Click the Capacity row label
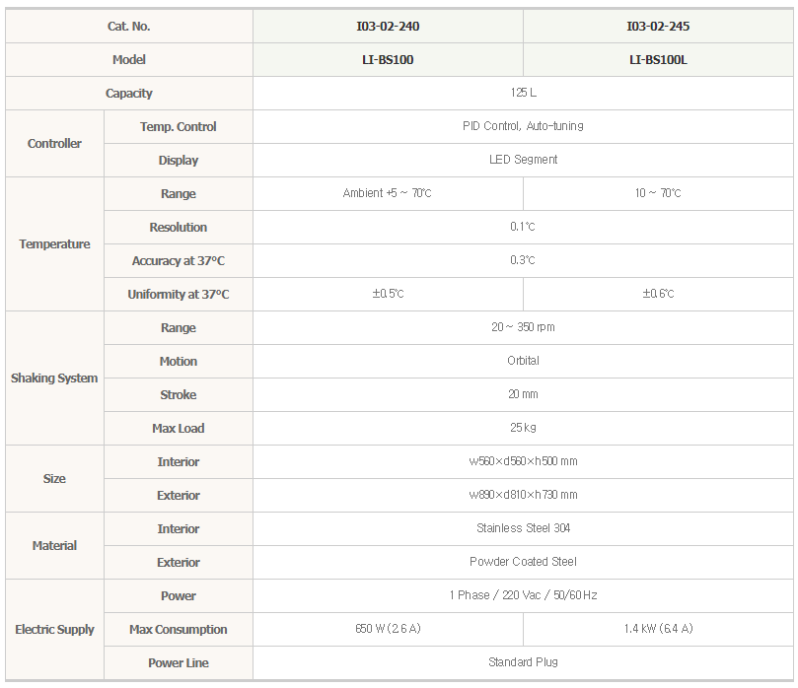The height and width of the screenshot is (688, 798). coord(129,93)
